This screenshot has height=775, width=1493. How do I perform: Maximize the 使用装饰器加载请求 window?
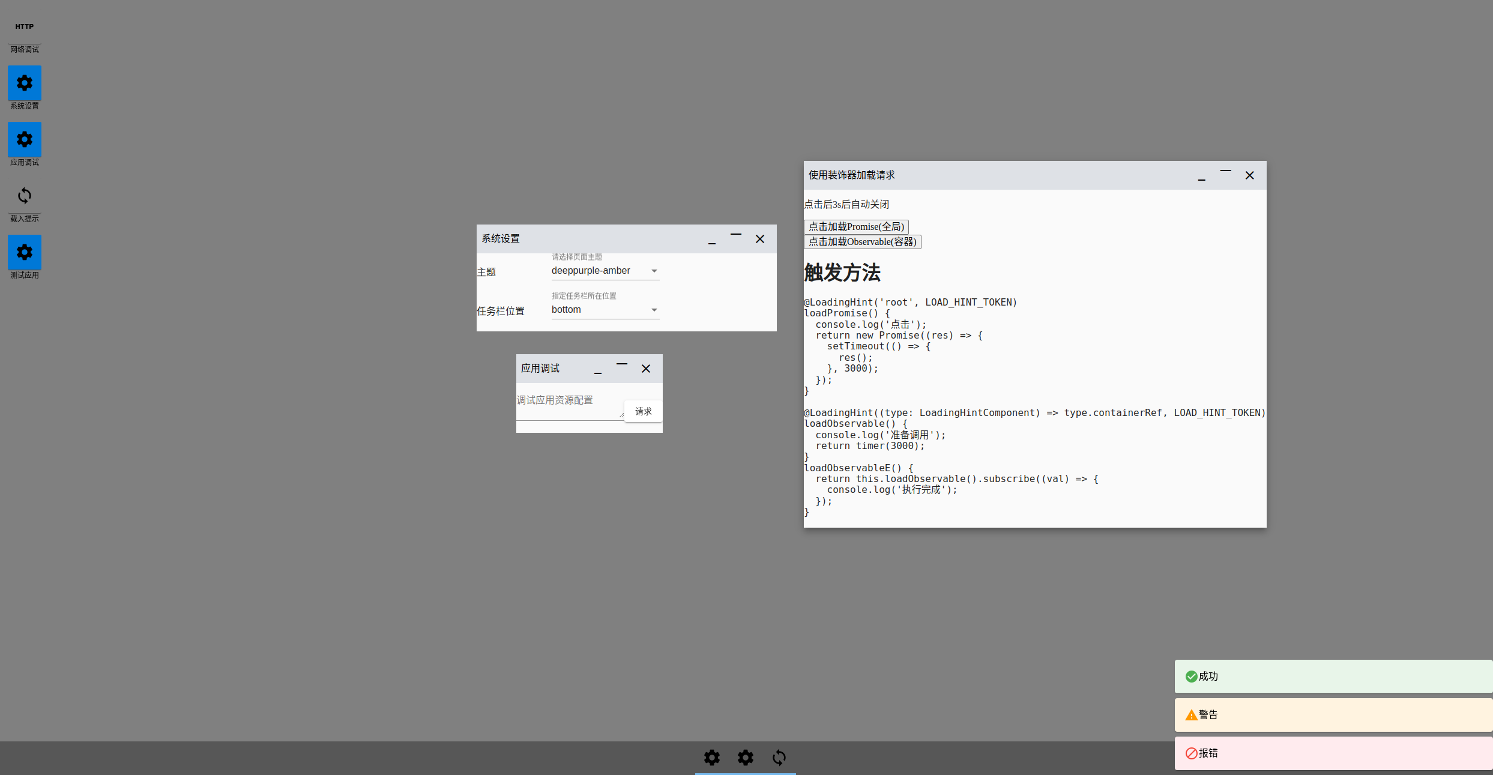[1226, 175]
